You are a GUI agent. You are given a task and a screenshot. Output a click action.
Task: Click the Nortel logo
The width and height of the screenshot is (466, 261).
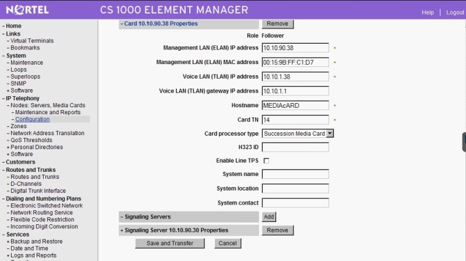[27, 10]
